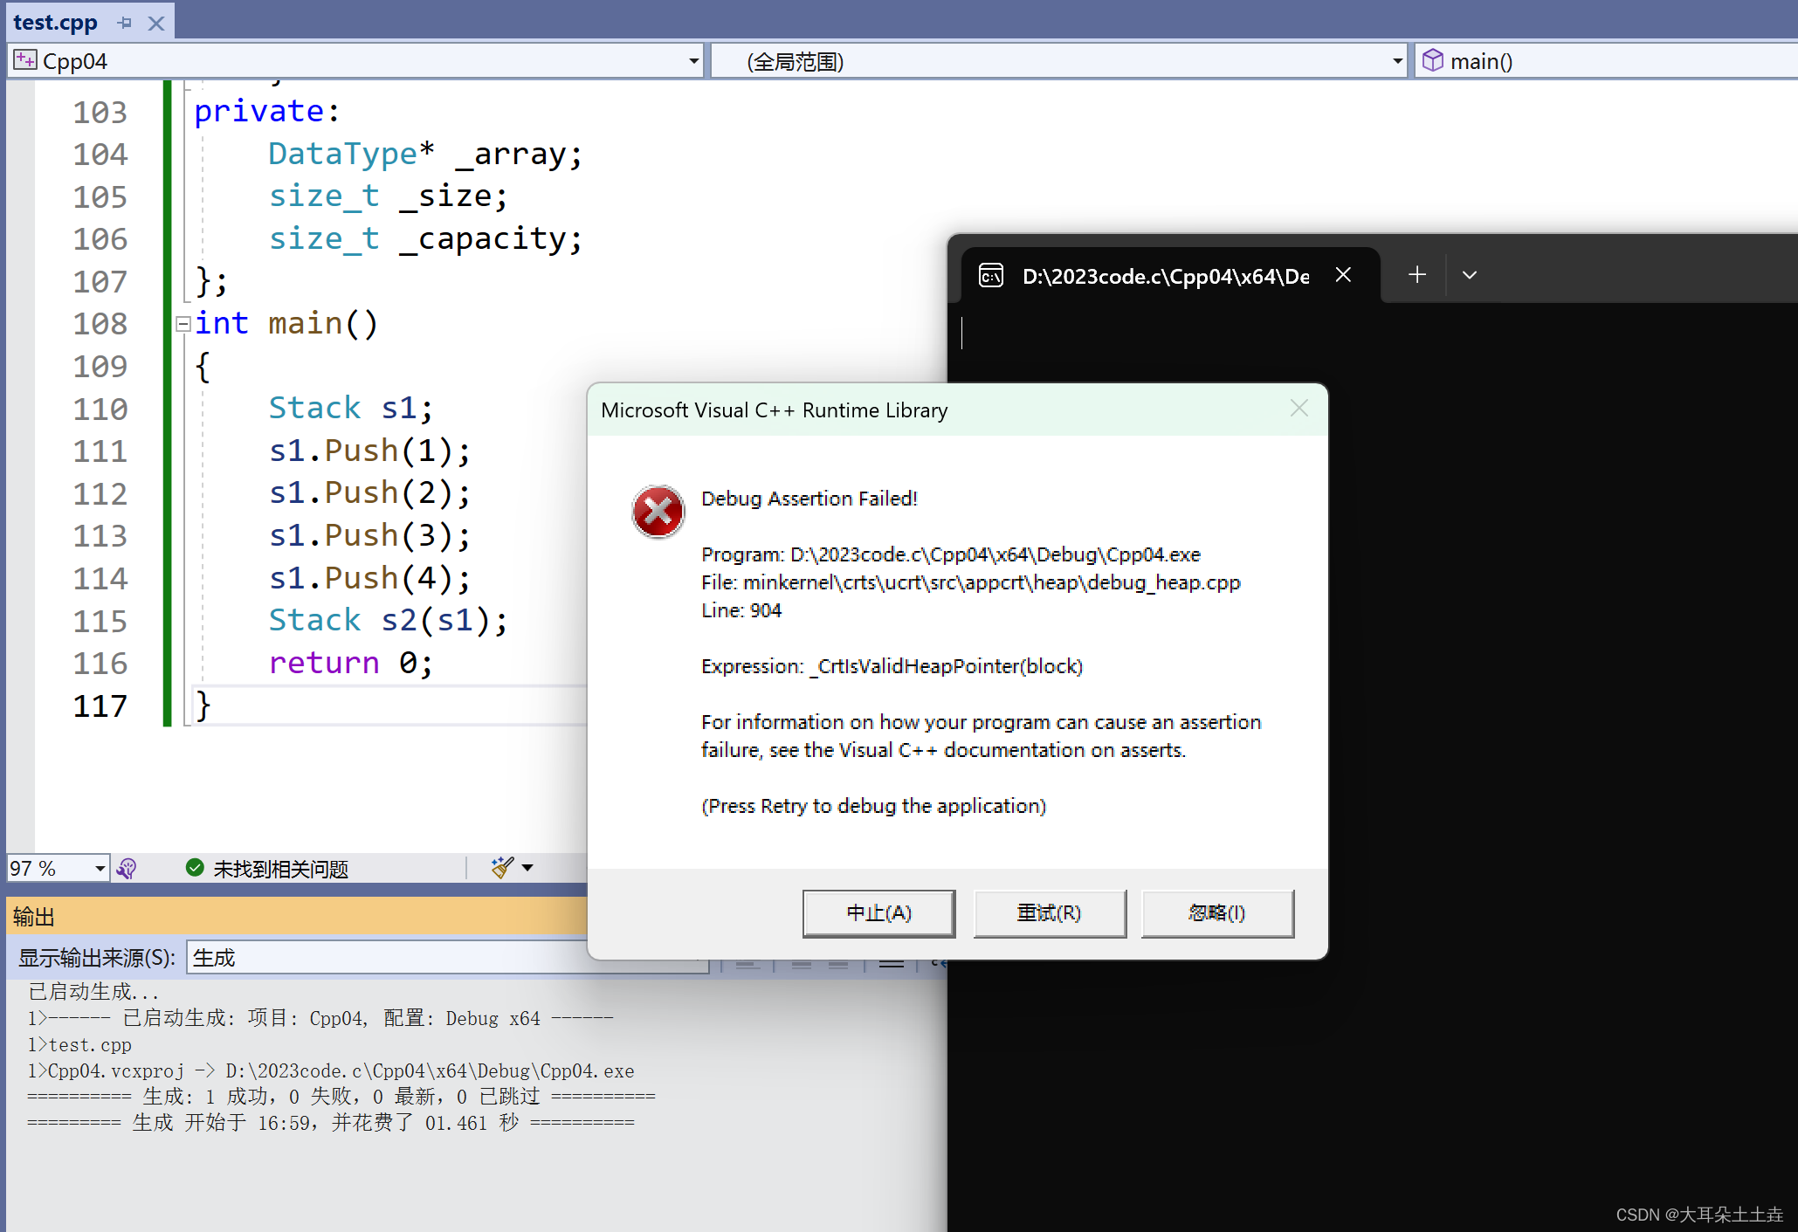Select the terminal tab D:\2023code.c\Cpp04\x64\De
Screen dimensions: 1798x1232
(x=1170, y=276)
